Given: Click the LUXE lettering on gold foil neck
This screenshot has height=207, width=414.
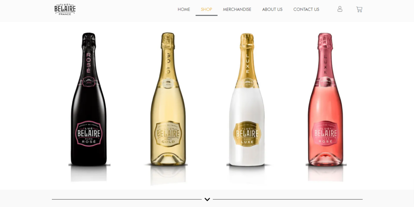Looking at the screenshot, I should click(247, 63).
